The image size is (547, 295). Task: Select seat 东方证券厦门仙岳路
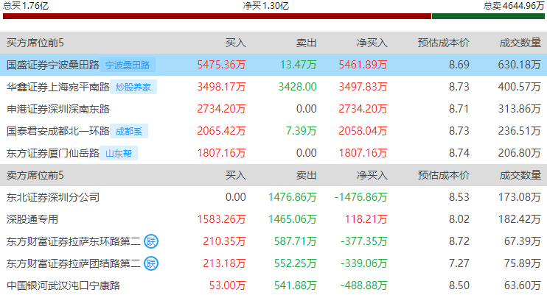click(x=52, y=153)
